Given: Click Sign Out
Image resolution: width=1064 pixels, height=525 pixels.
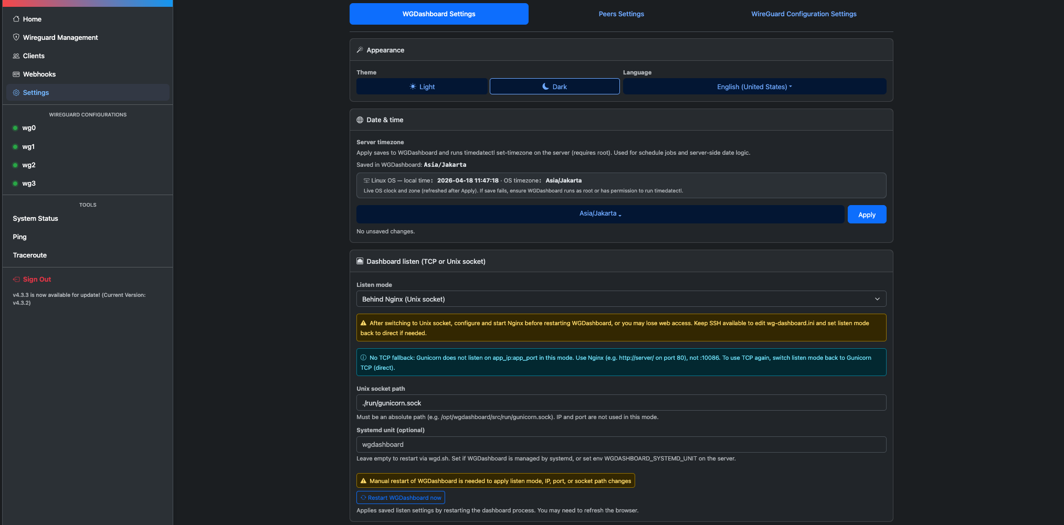Looking at the screenshot, I should pyautogui.click(x=88, y=280).
